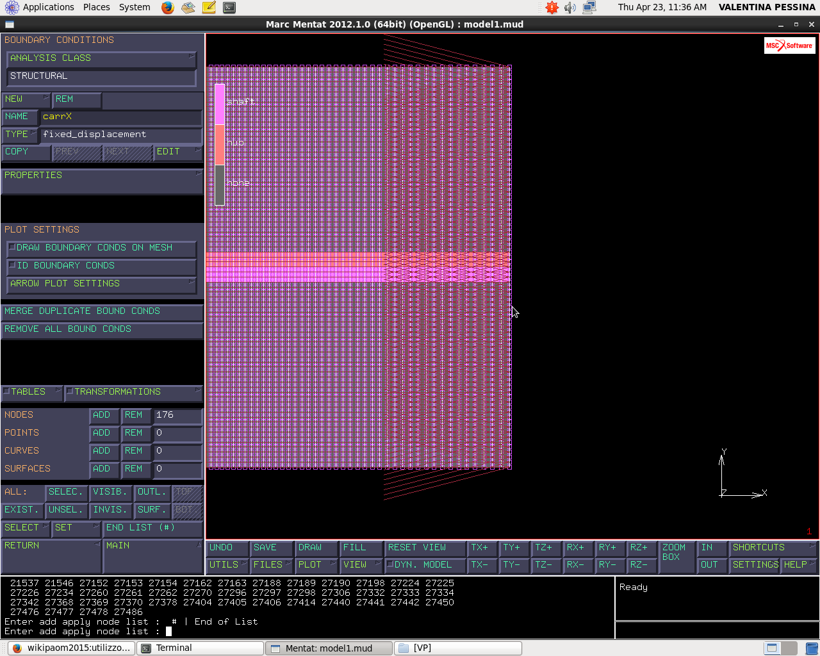Viewport: 820px width, 656px height.
Task: Open ARROW PLOT SETTINGS submenu
Action: click(x=101, y=284)
